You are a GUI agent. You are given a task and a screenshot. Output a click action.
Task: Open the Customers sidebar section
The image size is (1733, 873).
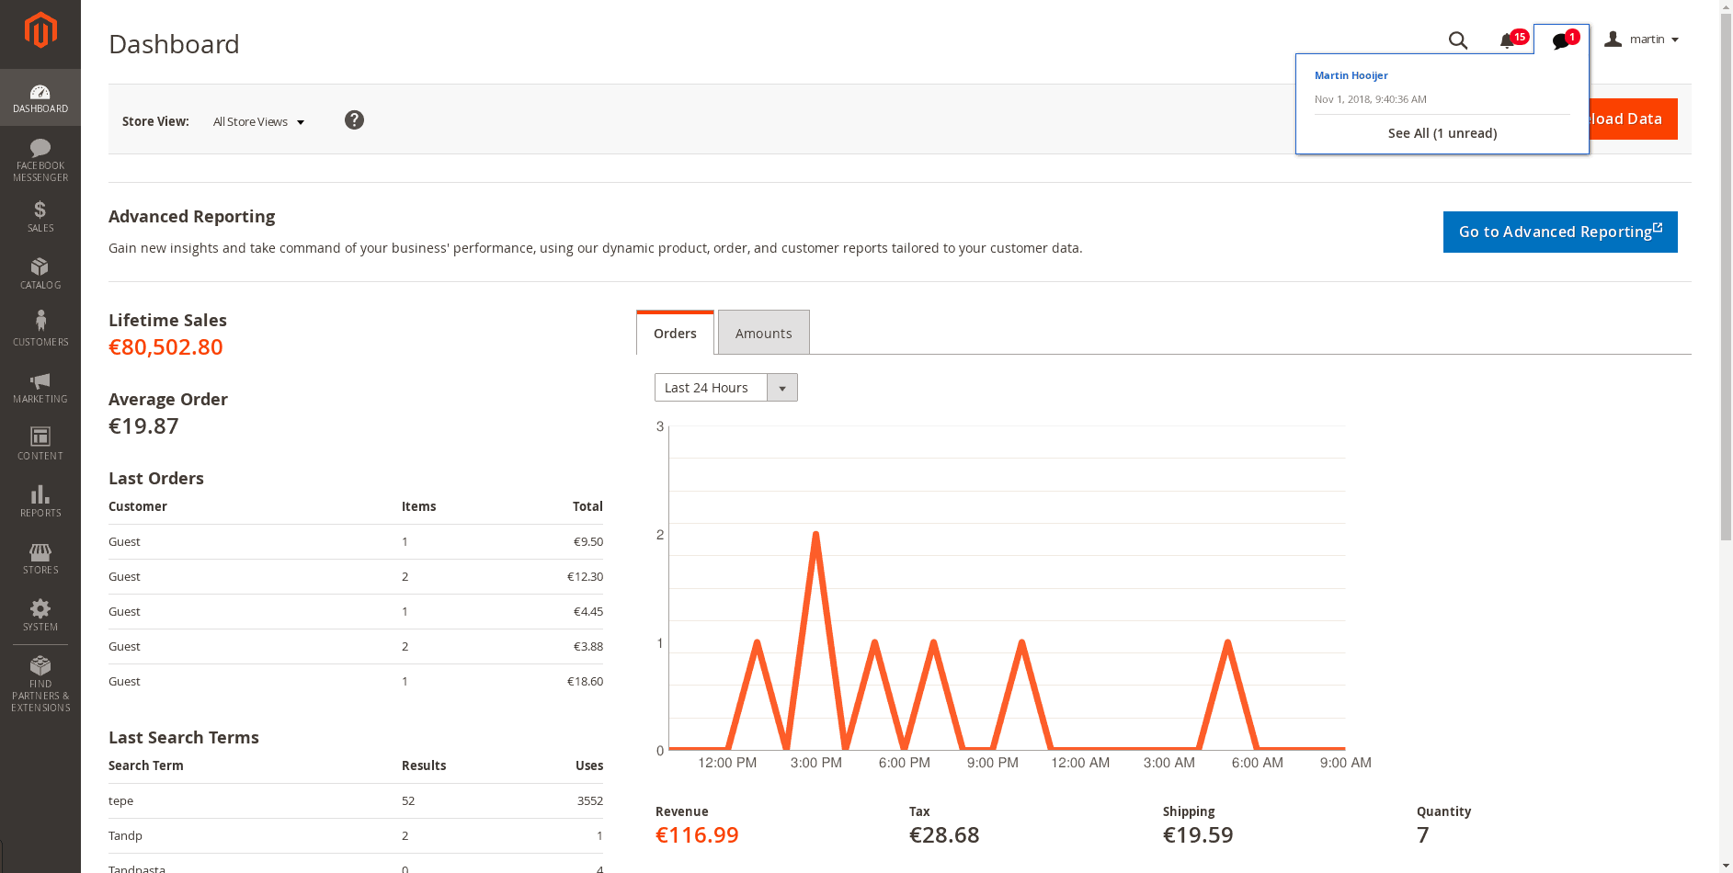click(40, 329)
